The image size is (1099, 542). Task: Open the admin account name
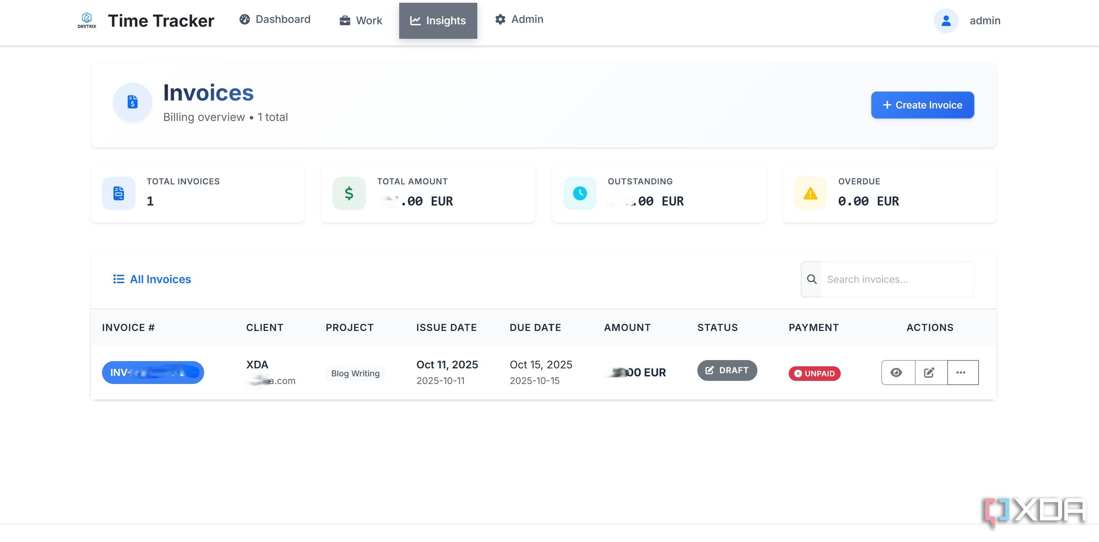[985, 20]
